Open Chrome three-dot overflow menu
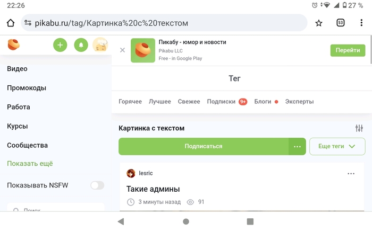The height and width of the screenshot is (232, 372). (x=361, y=23)
